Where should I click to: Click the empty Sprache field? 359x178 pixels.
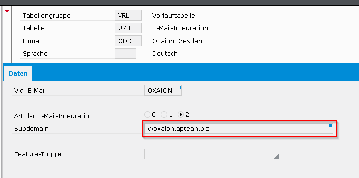[x=125, y=53]
